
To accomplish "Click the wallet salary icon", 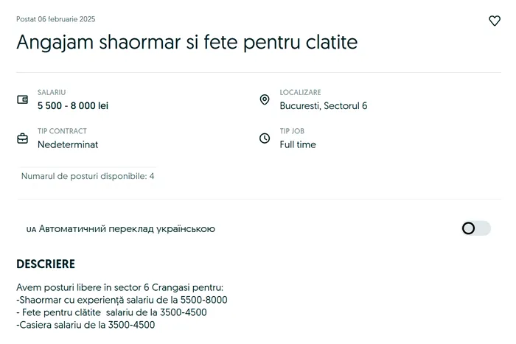I will point(23,99).
